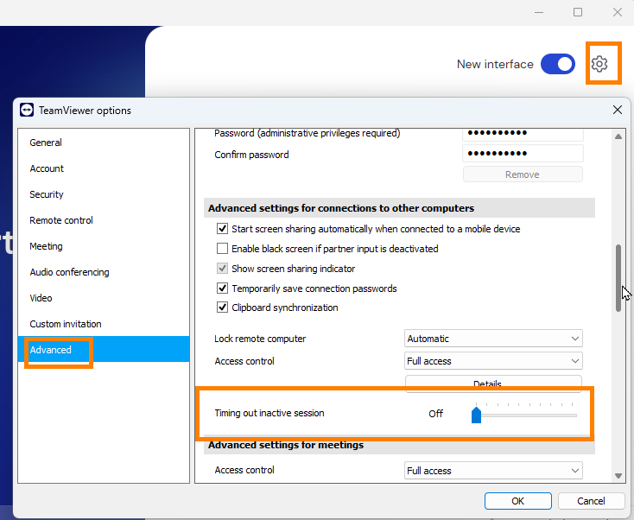The height and width of the screenshot is (520, 634).
Task: Enable black screen if partner input deactivated
Action: point(222,248)
